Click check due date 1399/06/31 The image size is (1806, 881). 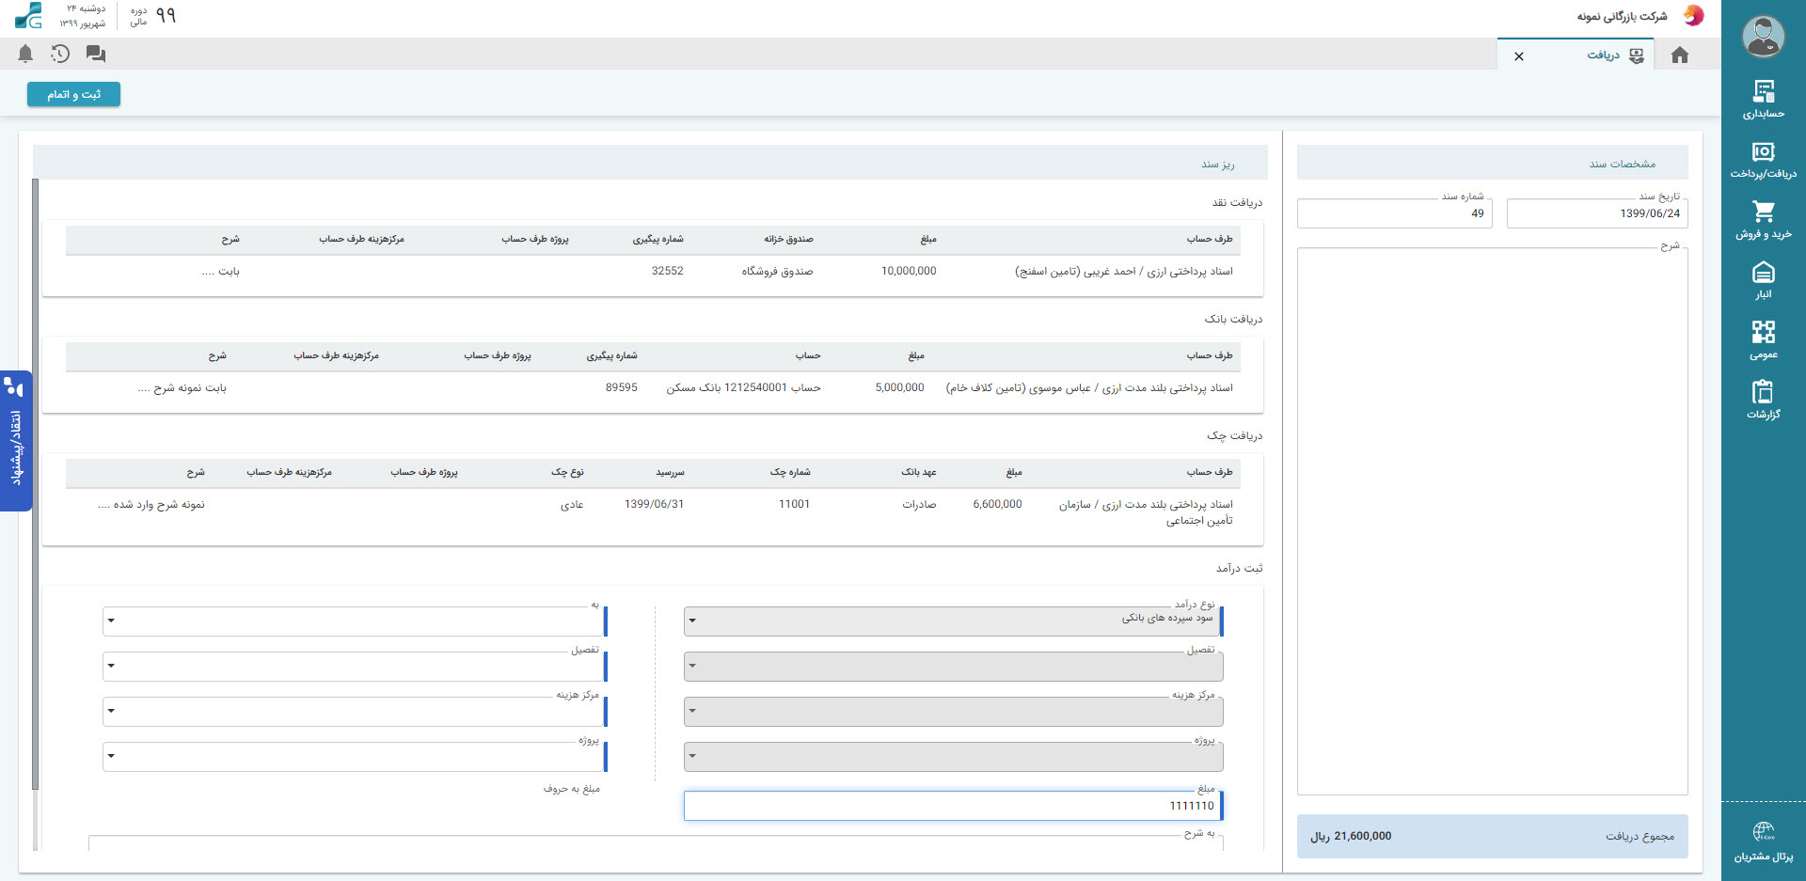pyautogui.click(x=654, y=504)
